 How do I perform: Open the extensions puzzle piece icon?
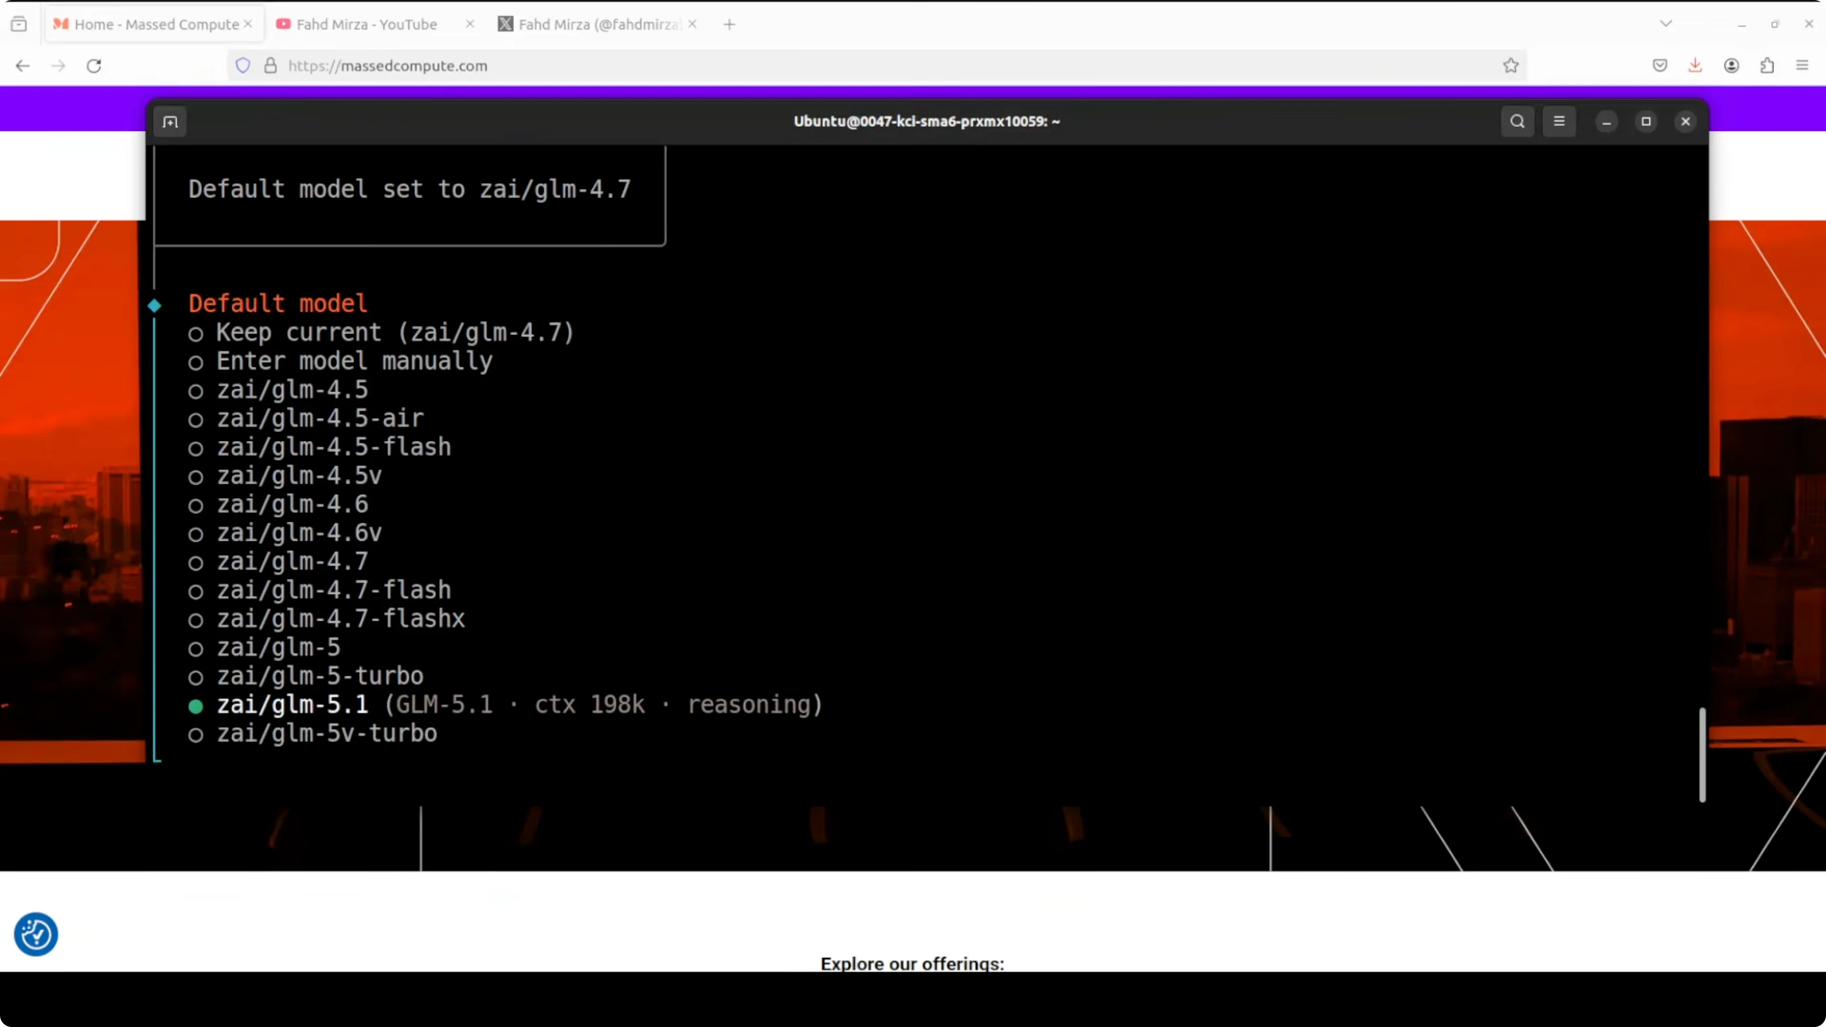1767,66
